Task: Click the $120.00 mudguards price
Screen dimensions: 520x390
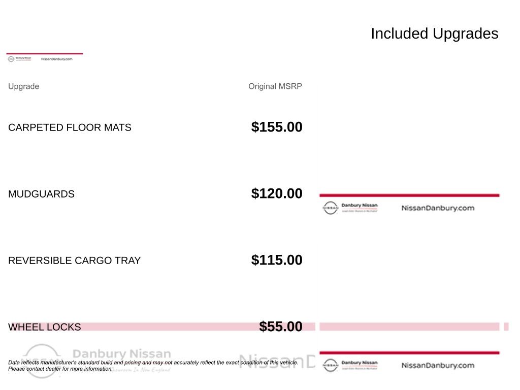Action: coord(276,193)
